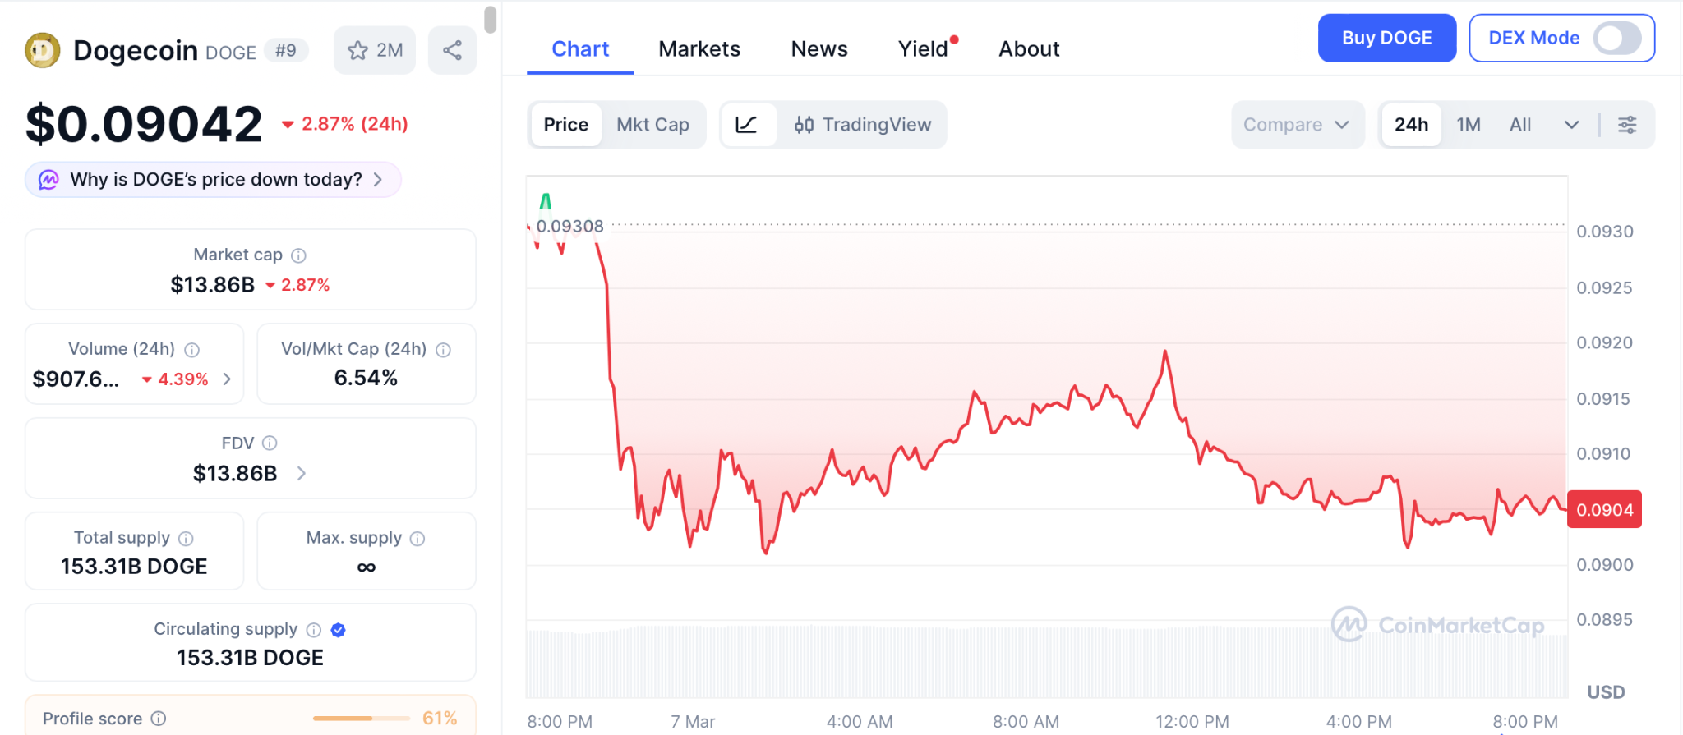Open "Why is DOGE's price down today?"
Viewport: 1683px width, 735px height.
point(214,180)
